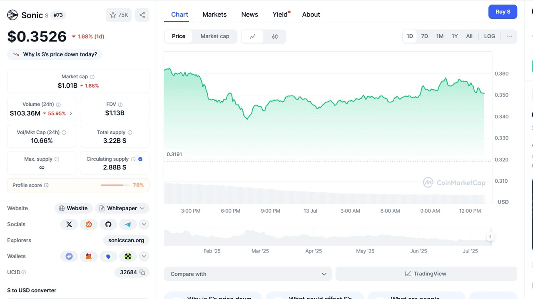Viewport: 533px width, 299px height.
Task: Open the Telegram social link
Action: point(128,224)
